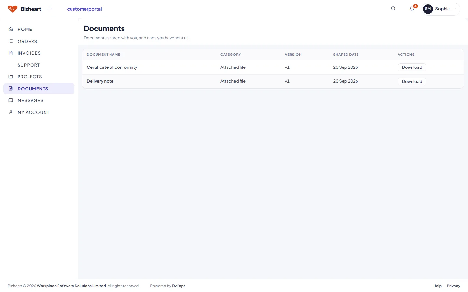Download the Certificate of conformity file
468x292 pixels.
point(412,67)
